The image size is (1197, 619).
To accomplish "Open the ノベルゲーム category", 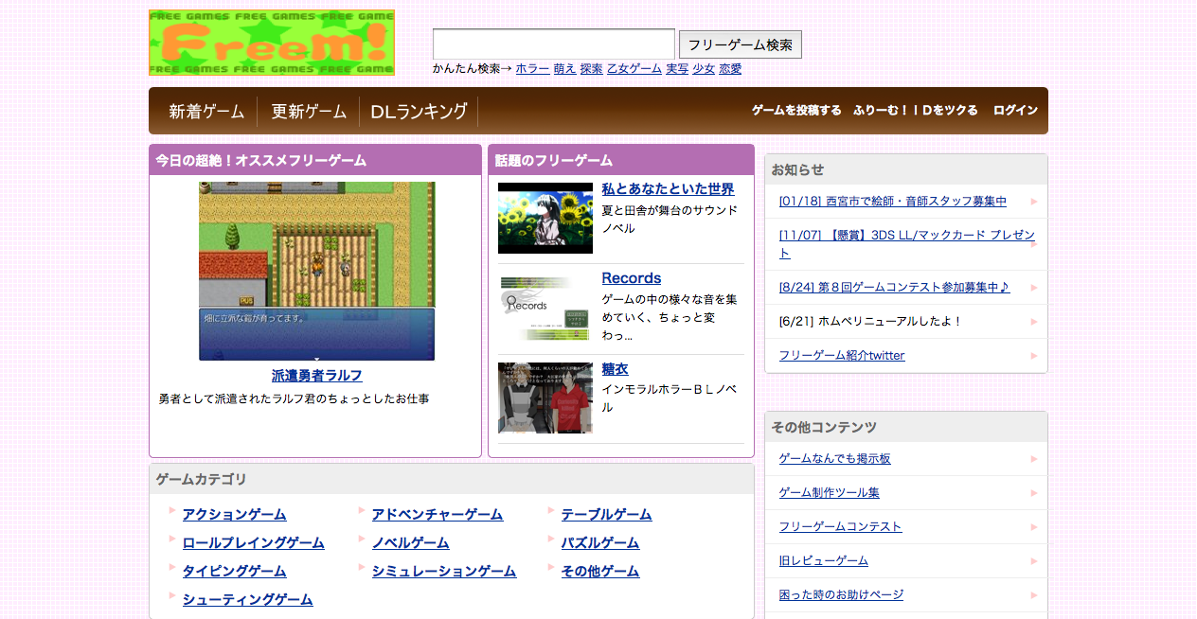I will [411, 543].
